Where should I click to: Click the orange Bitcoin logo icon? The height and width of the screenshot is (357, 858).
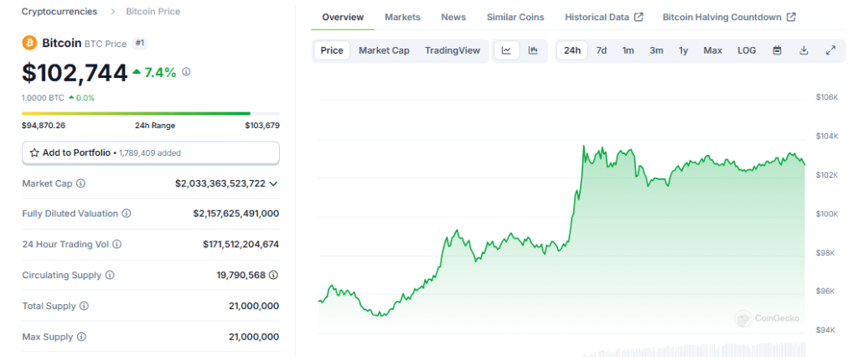click(29, 42)
